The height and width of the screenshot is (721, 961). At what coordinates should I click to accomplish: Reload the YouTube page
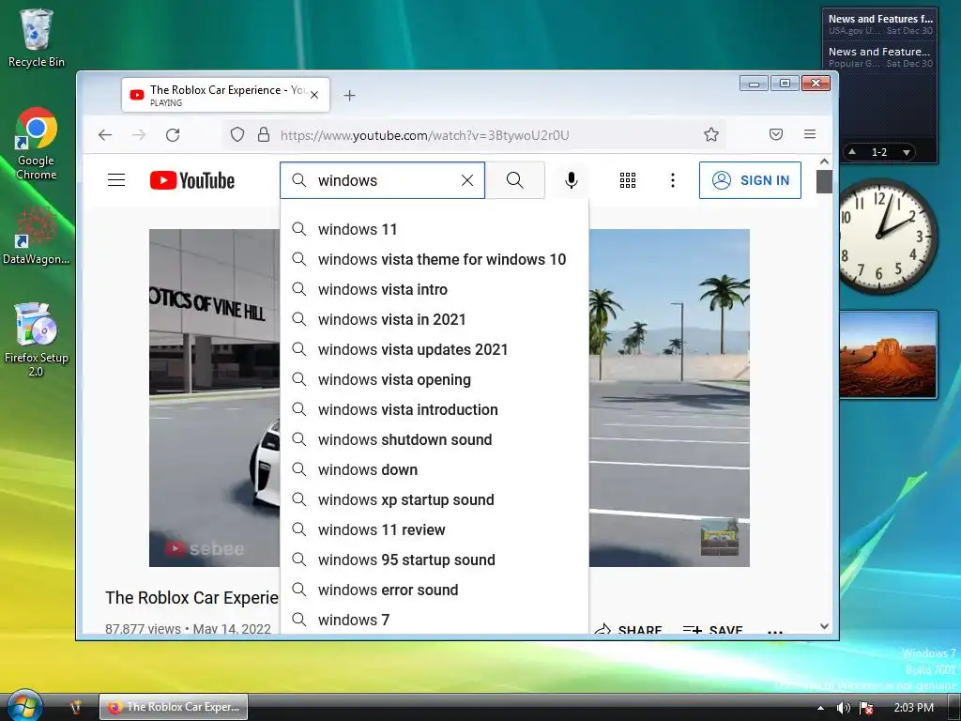pos(173,135)
